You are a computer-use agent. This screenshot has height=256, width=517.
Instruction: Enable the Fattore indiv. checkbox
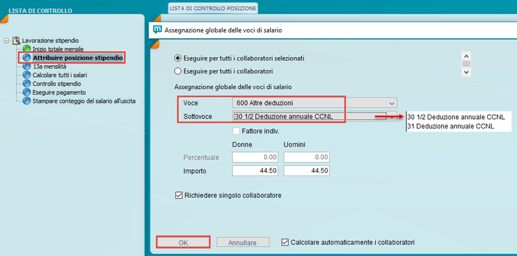click(236, 131)
